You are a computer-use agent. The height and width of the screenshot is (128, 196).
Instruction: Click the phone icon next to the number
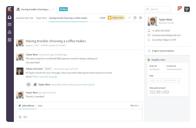click(x=149, y=30)
